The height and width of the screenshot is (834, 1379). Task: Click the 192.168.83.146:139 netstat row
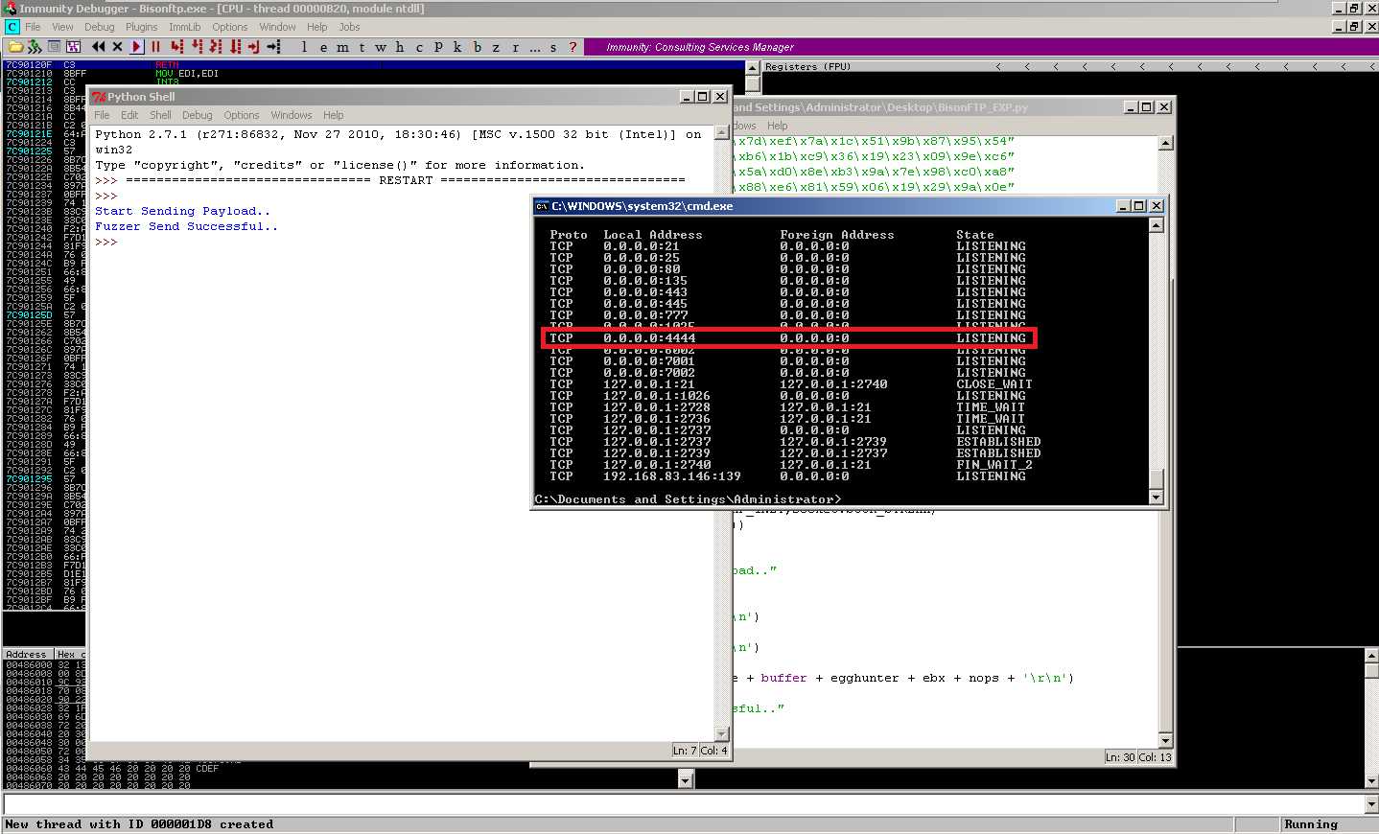[787, 475]
